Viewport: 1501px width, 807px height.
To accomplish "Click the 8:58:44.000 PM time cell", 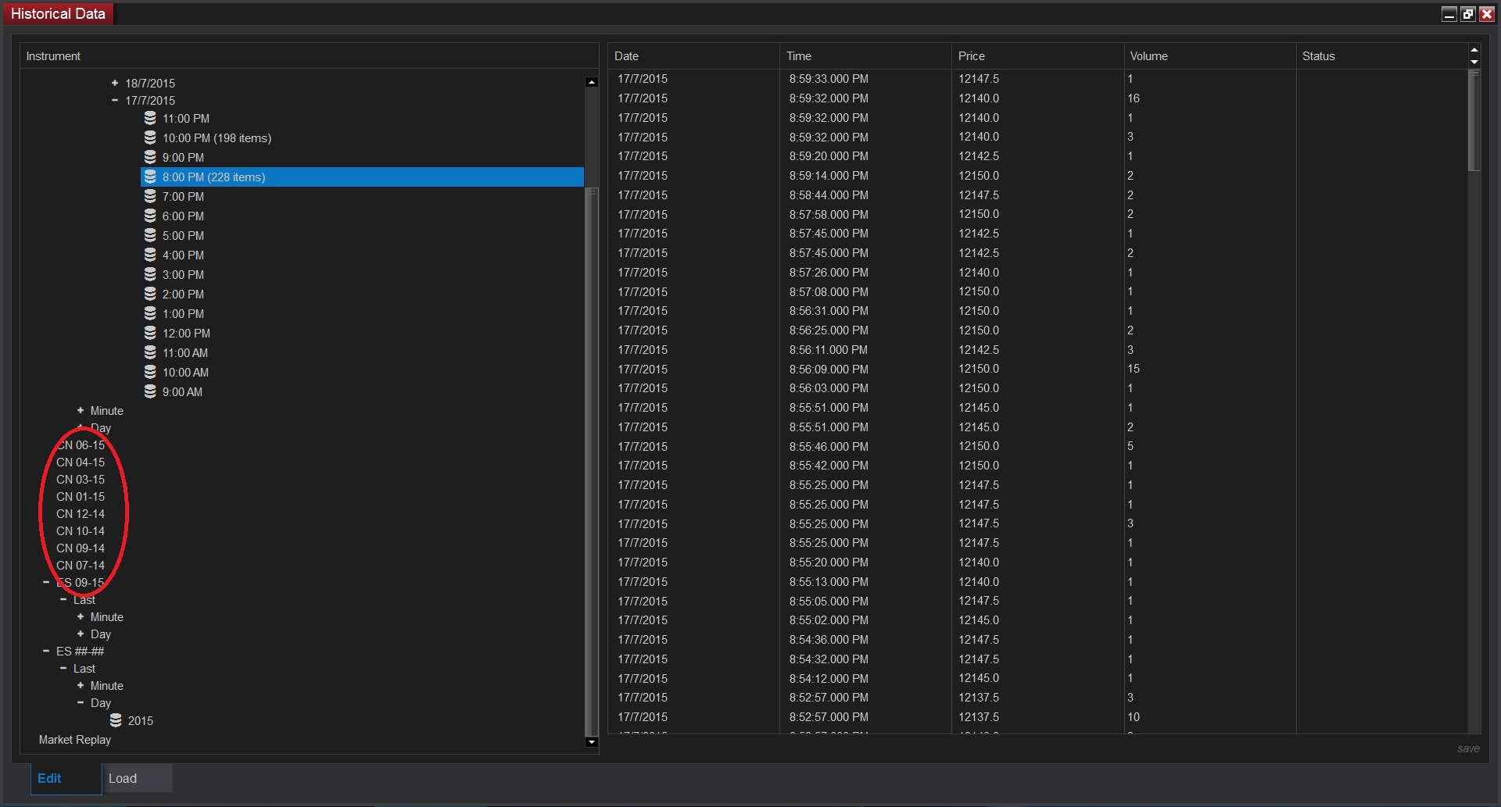I will coord(829,195).
